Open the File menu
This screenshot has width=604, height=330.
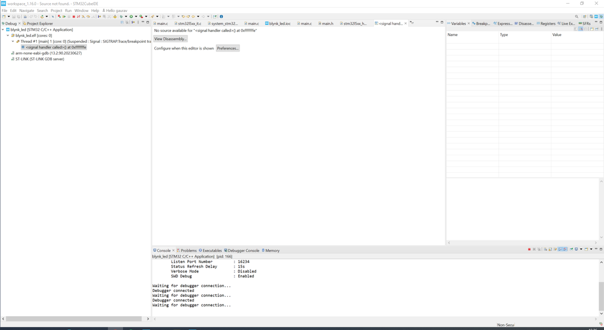4,10
